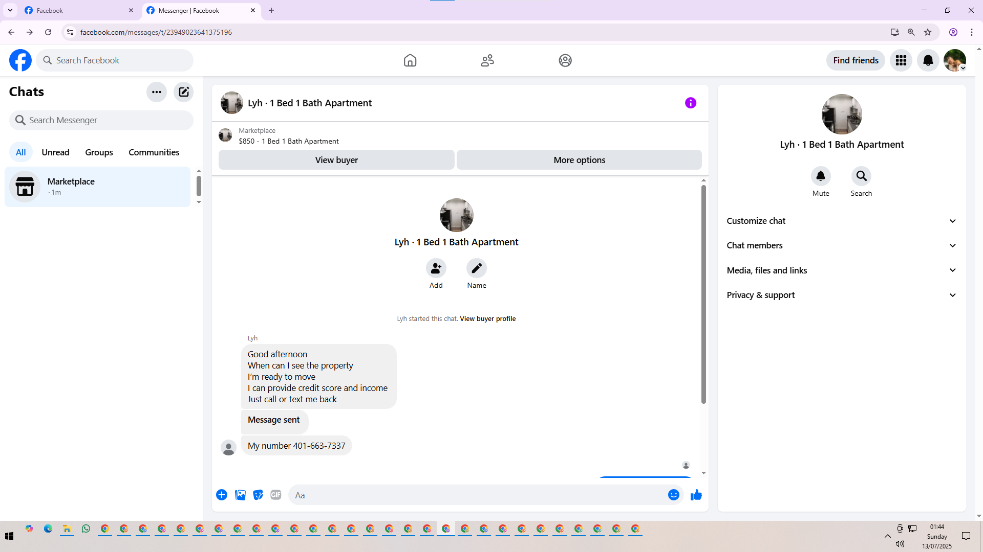Click the Aa message input field

(x=476, y=495)
